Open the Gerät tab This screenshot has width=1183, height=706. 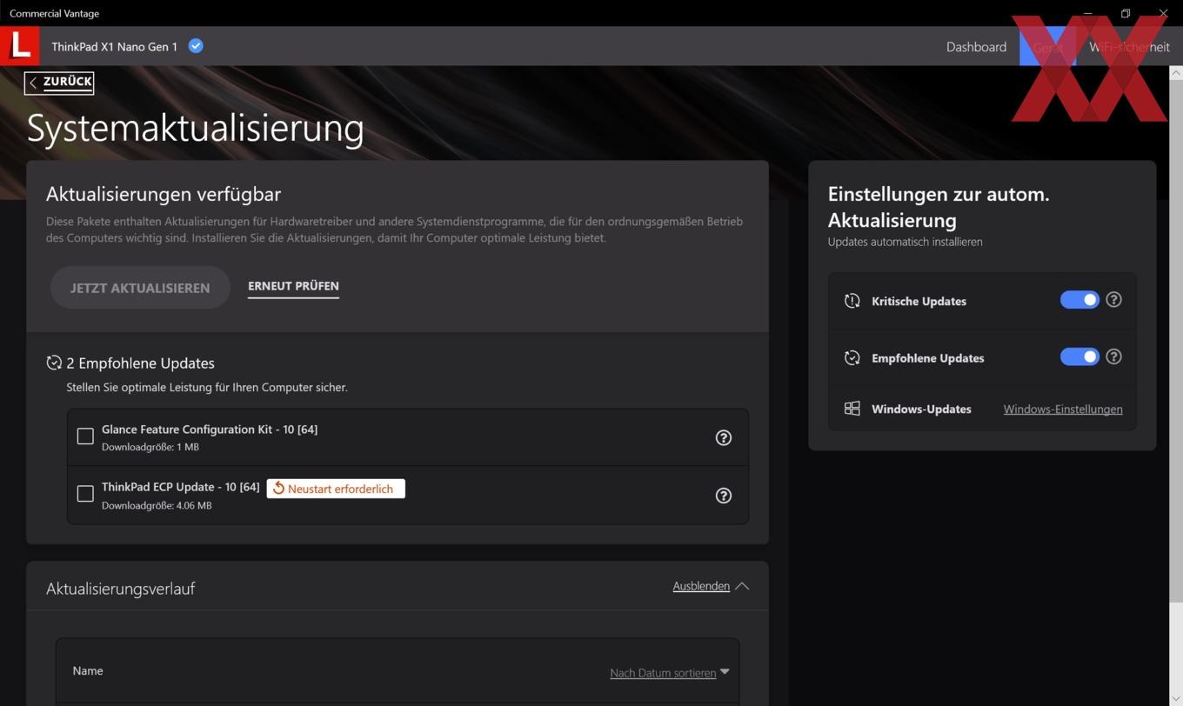click(1047, 47)
